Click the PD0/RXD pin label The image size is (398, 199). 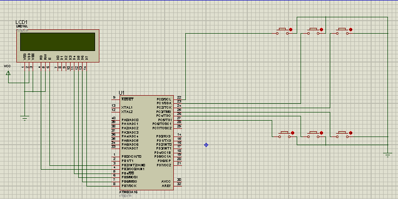164,137
